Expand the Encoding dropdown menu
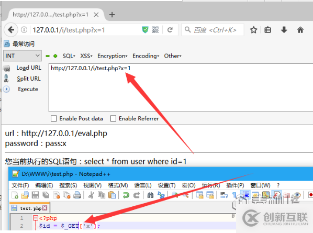Screen dimensions: 313x233 pyautogui.click(x=146, y=56)
